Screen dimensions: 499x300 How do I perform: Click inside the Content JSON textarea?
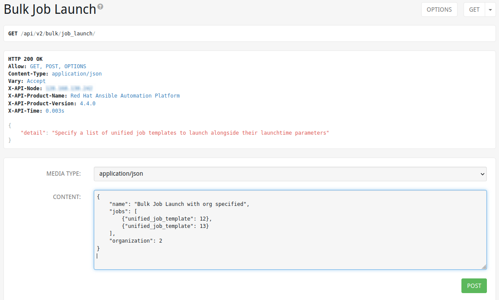click(290, 230)
